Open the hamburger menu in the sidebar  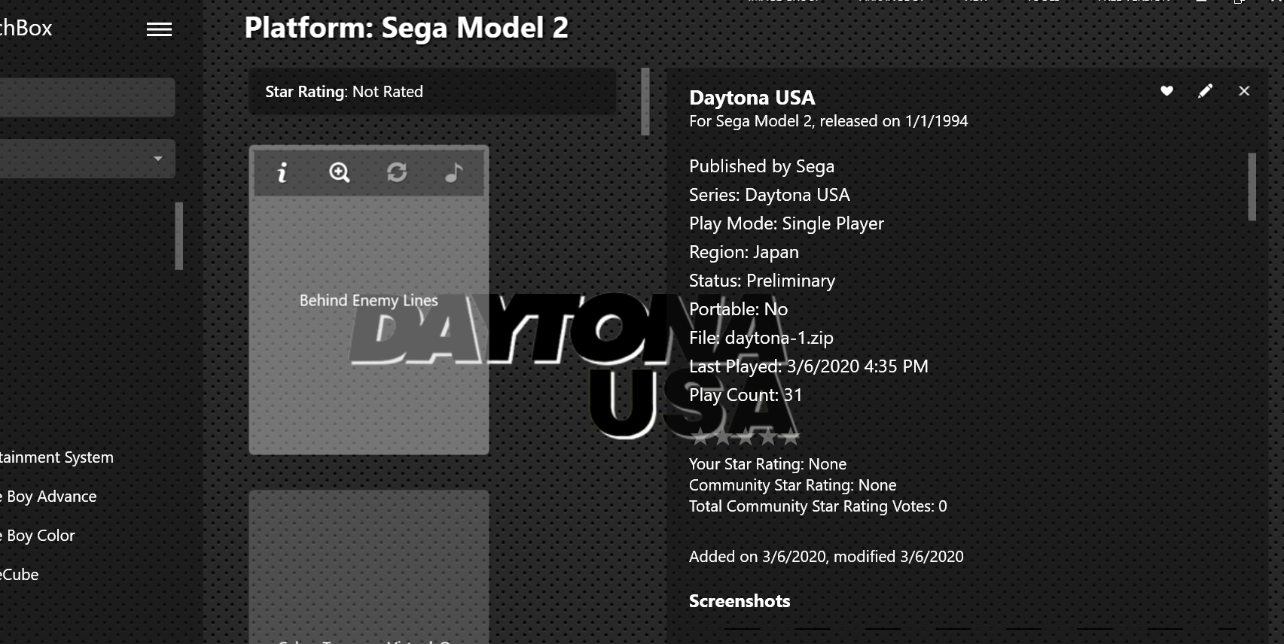tap(159, 29)
